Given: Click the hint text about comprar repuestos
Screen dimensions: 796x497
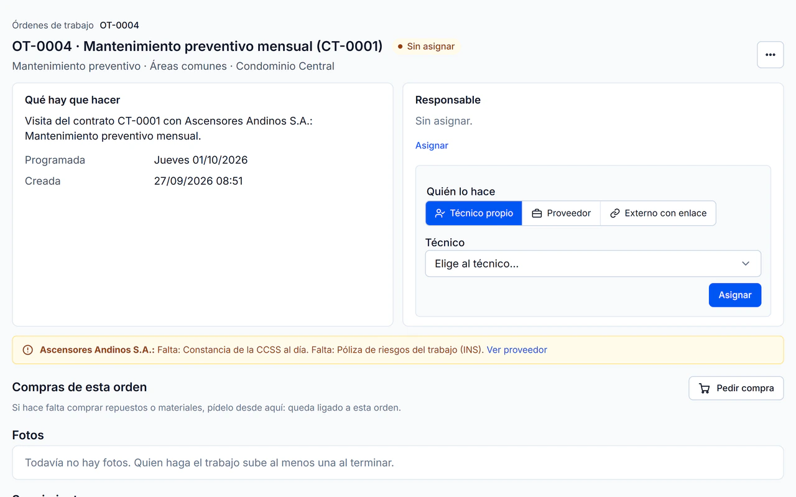Looking at the screenshot, I should point(206,408).
